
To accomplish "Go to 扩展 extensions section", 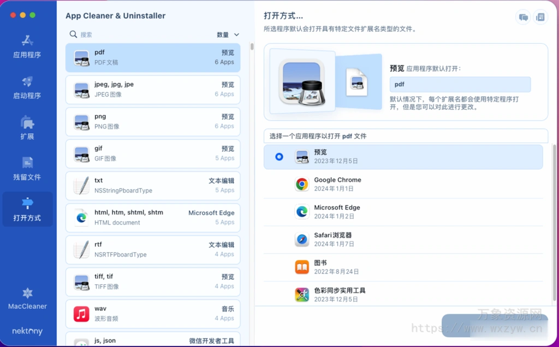I will point(27,128).
